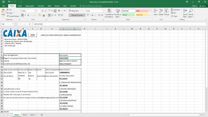Click Sign in link
Viewport: 208px width, 117px height.
click(195, 6)
